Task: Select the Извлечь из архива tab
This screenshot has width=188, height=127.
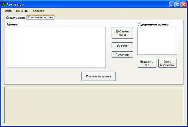Action: [x=41, y=17]
